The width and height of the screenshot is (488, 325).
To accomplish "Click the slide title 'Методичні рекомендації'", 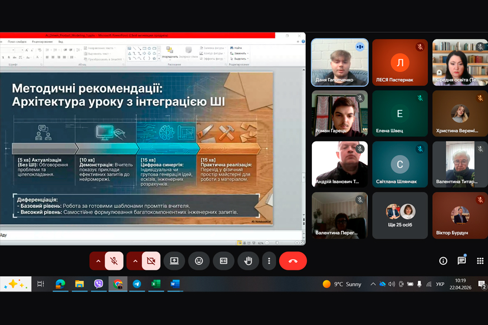I will 87,88.
